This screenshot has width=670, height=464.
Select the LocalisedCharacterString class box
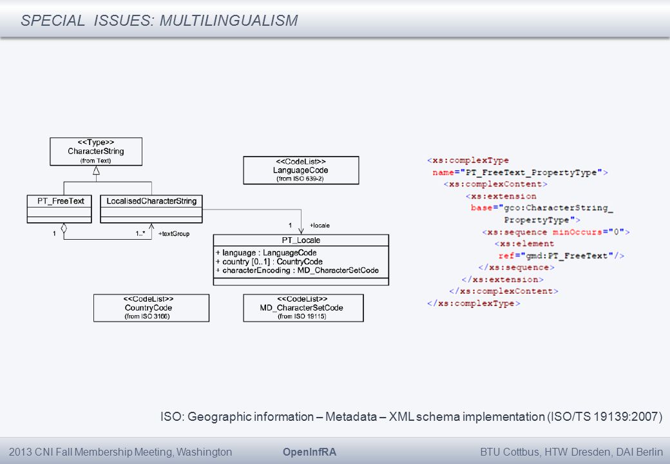coord(151,209)
